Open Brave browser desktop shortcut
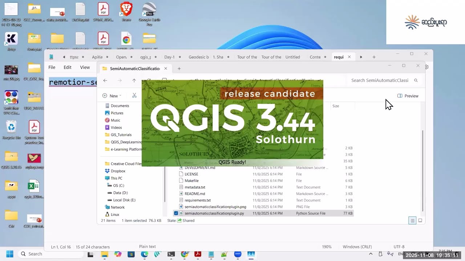 click(x=126, y=12)
